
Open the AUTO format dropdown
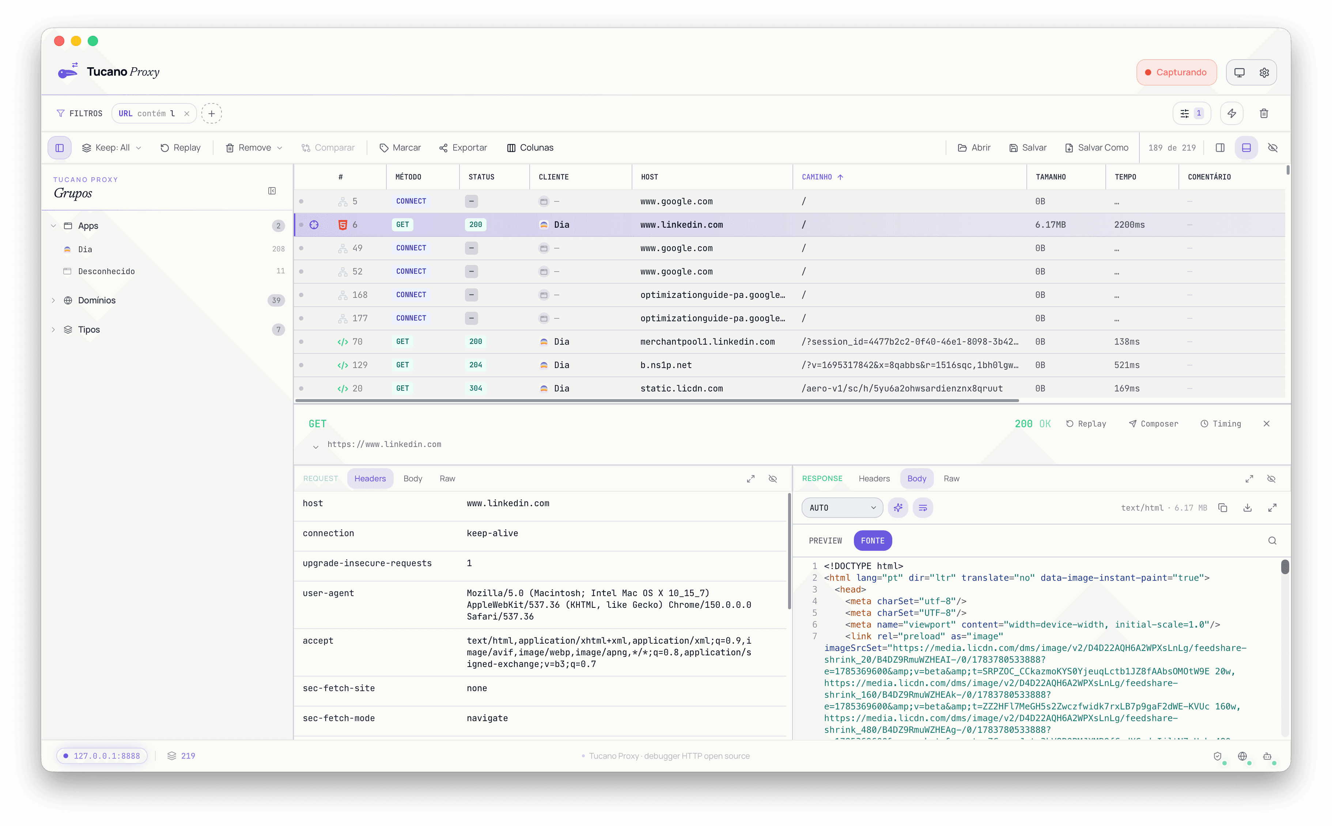(x=842, y=508)
